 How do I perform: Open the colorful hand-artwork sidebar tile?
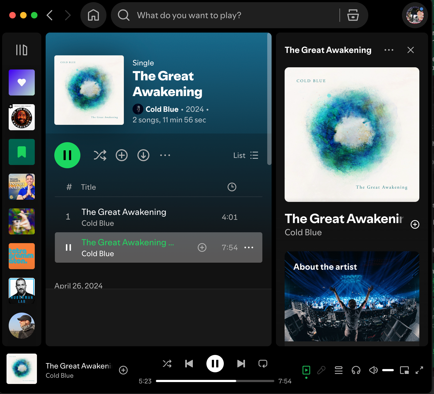pyautogui.click(x=22, y=221)
